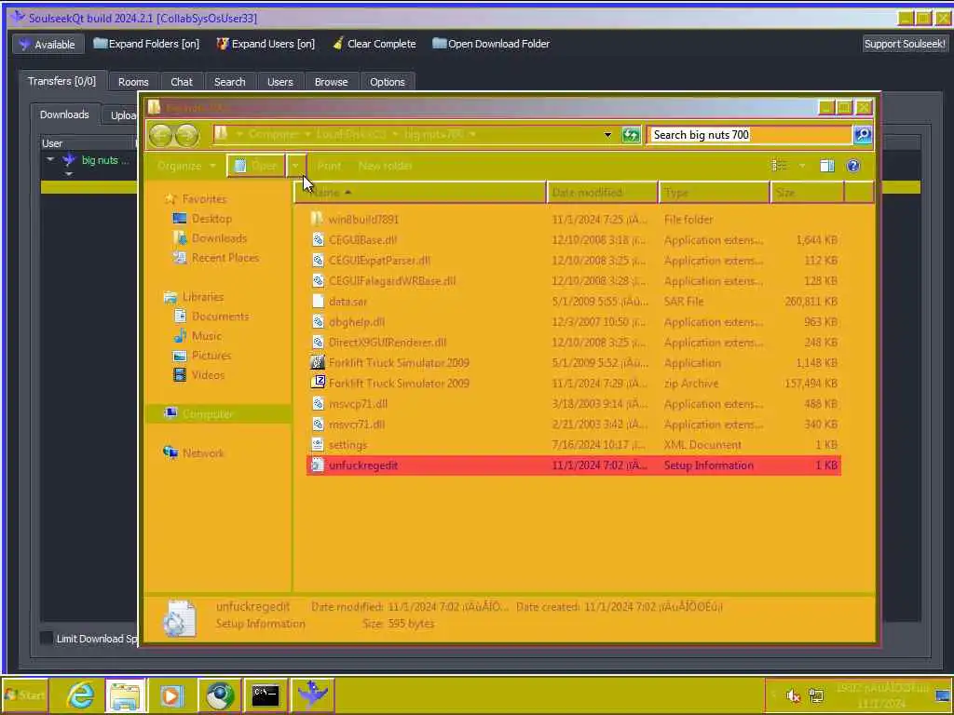Sort by Date modified column header
The width and height of the screenshot is (954, 715).
(x=602, y=193)
